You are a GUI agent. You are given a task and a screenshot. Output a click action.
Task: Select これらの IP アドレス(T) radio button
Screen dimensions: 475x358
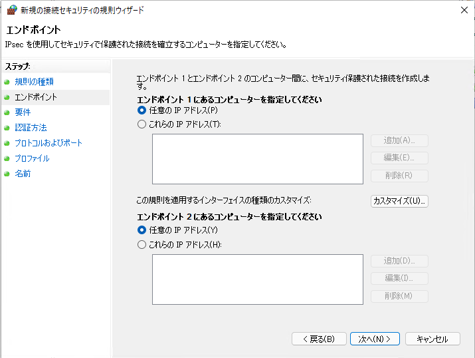click(142, 124)
